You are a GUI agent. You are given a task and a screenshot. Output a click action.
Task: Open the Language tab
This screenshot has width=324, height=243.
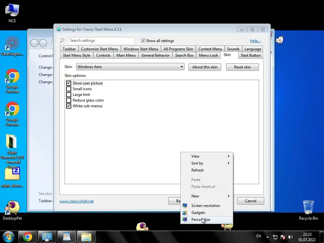point(252,49)
